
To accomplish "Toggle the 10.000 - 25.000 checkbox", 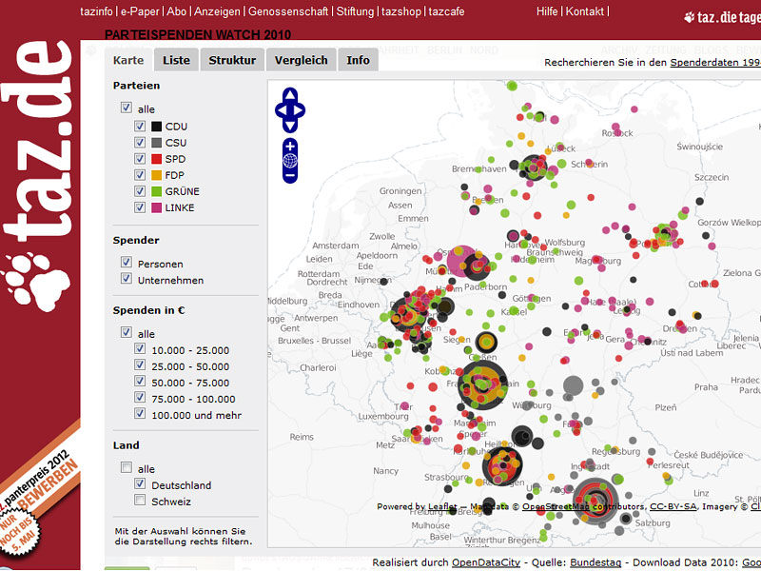I will click(x=140, y=348).
